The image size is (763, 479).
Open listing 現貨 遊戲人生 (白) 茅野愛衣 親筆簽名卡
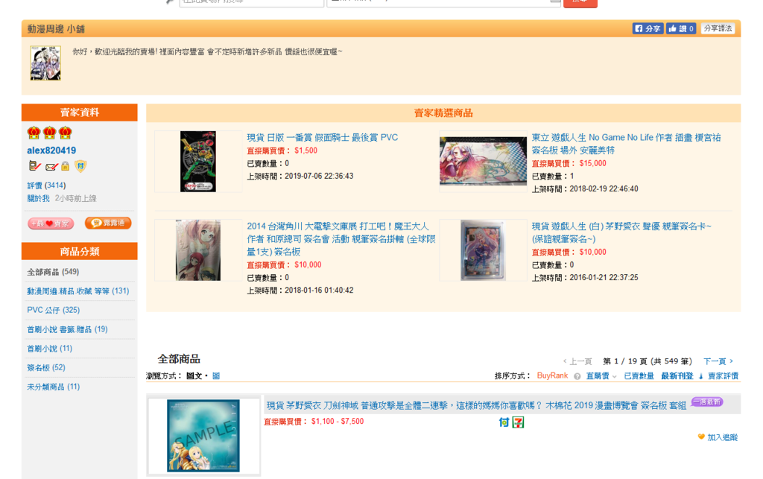tap(621, 232)
